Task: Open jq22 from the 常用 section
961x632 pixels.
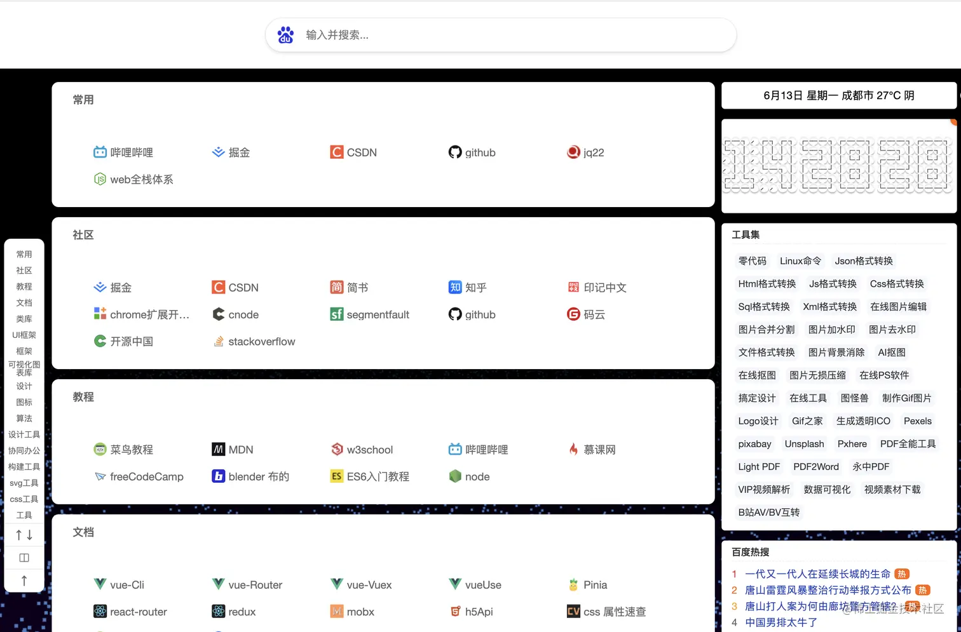Action: 573,152
